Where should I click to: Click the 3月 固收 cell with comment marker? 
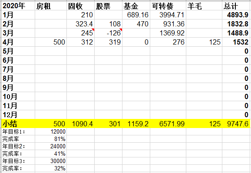pyautogui.click(x=80, y=33)
